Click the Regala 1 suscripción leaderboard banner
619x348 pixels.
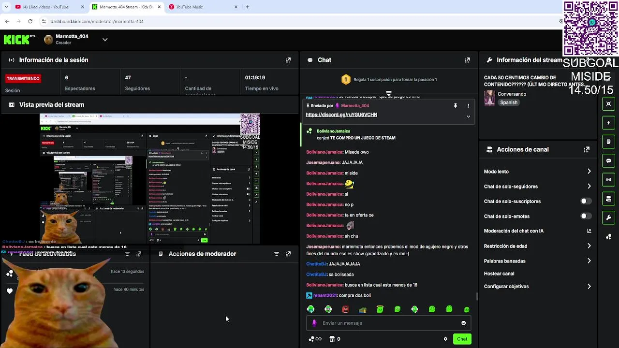[389, 80]
